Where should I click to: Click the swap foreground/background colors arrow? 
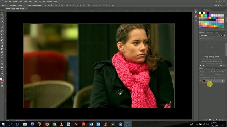(3, 76)
